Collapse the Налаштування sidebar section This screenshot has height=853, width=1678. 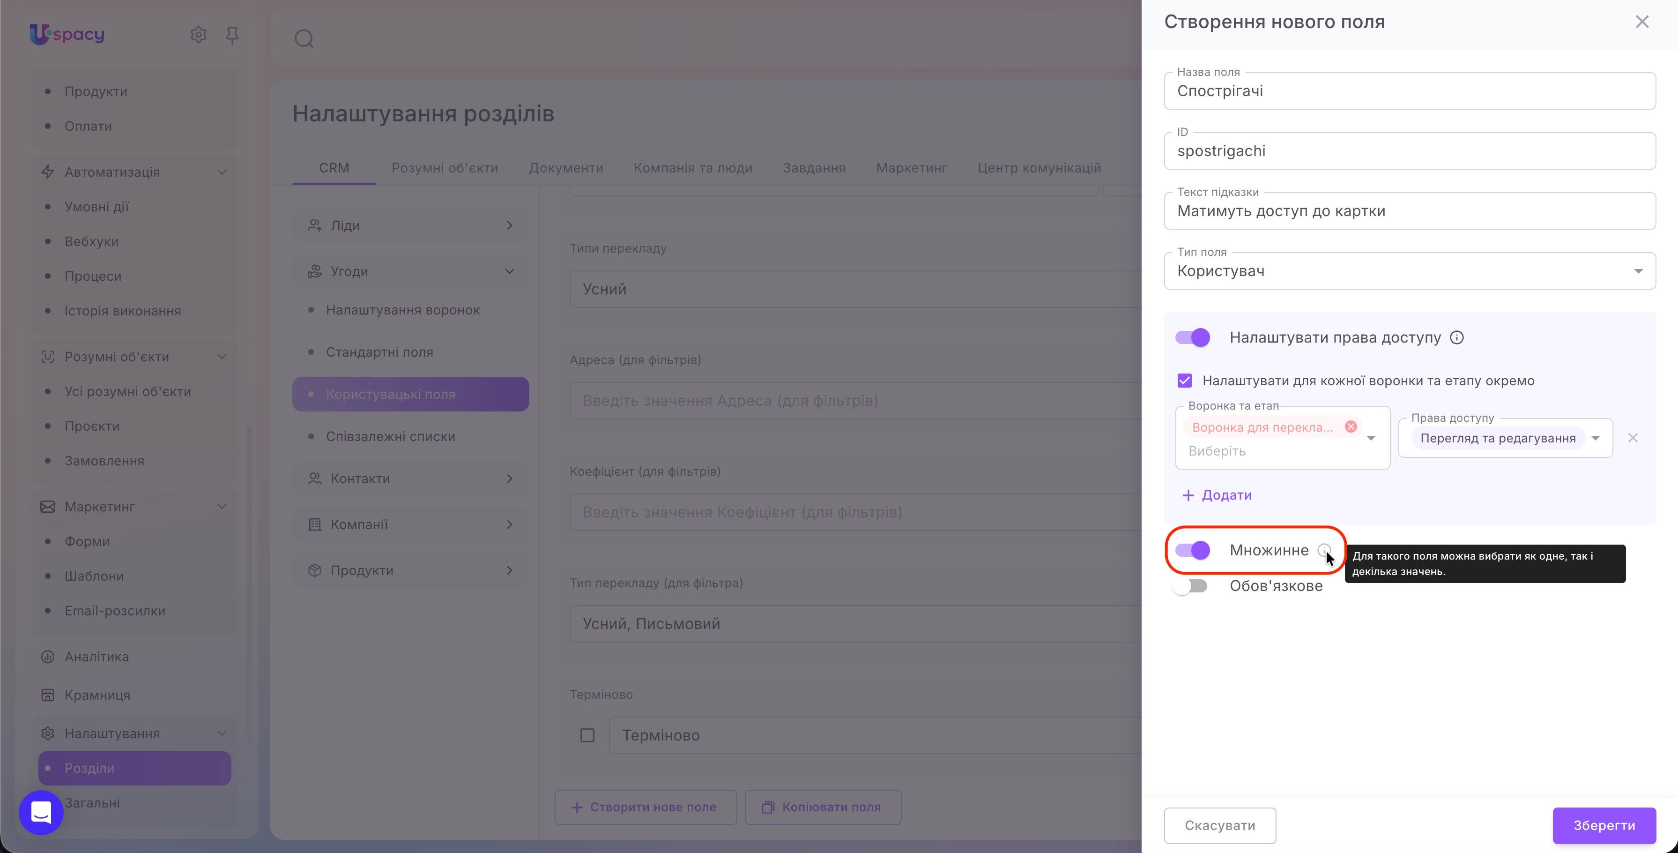pyautogui.click(x=222, y=733)
